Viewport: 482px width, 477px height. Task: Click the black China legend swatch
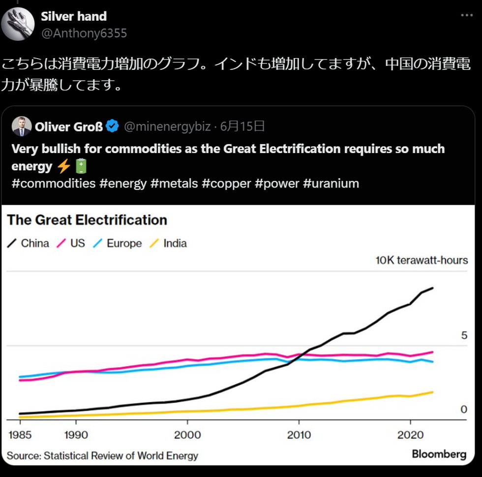click(x=12, y=243)
